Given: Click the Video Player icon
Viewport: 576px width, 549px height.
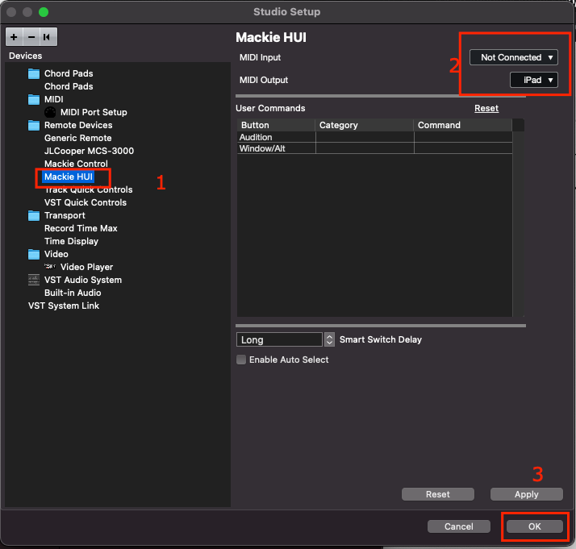Looking at the screenshot, I should pos(50,267).
